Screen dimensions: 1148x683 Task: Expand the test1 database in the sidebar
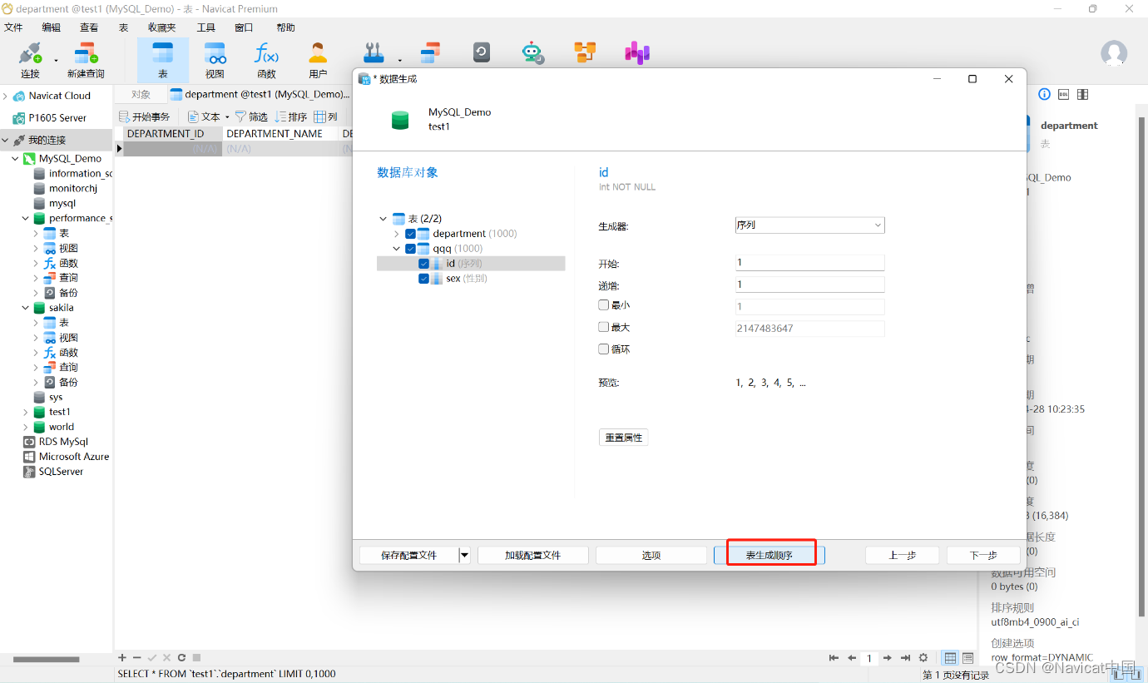26,412
